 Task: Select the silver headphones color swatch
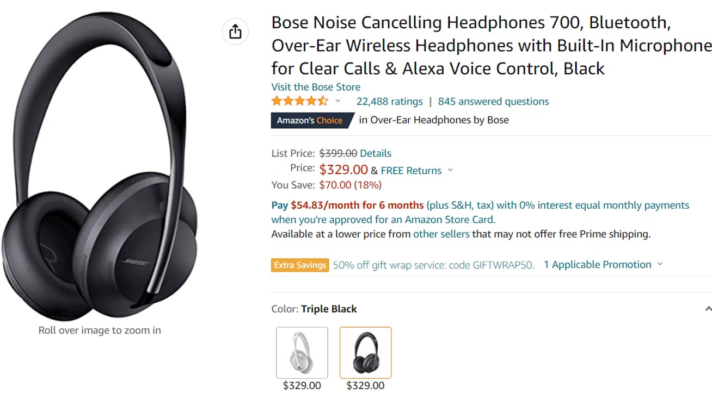302,353
